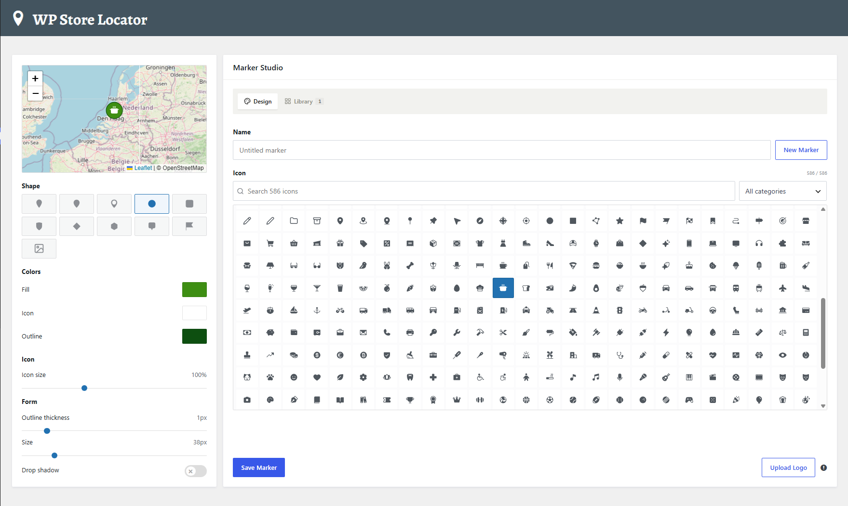Pick the piggy bank icon
The height and width of the screenshot is (506, 848).
[x=270, y=332]
